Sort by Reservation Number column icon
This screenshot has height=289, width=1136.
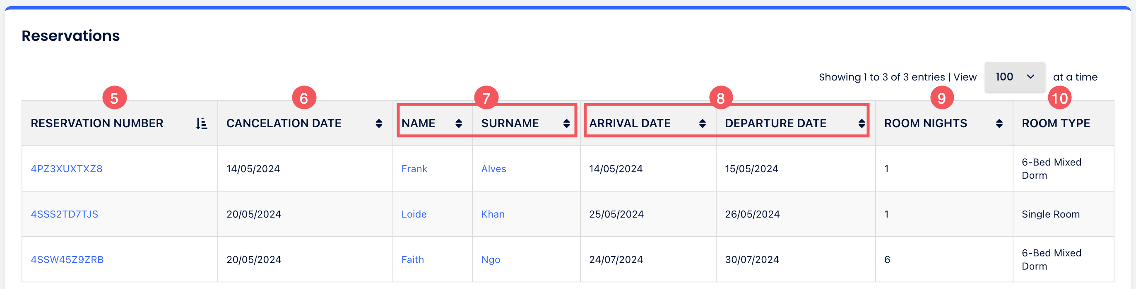click(x=202, y=123)
